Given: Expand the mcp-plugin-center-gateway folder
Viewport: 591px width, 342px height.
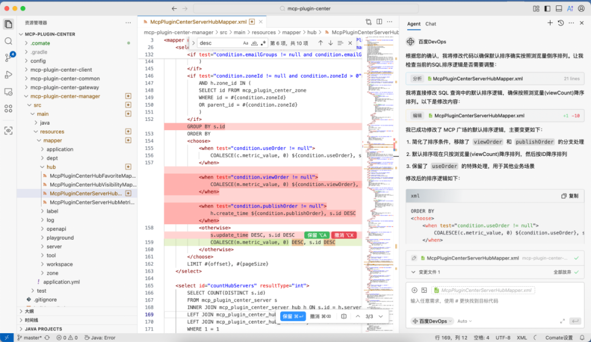Looking at the screenshot, I should click(65, 87).
